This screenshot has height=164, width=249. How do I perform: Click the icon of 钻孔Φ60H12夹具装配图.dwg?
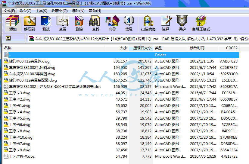[x=6, y=80]
